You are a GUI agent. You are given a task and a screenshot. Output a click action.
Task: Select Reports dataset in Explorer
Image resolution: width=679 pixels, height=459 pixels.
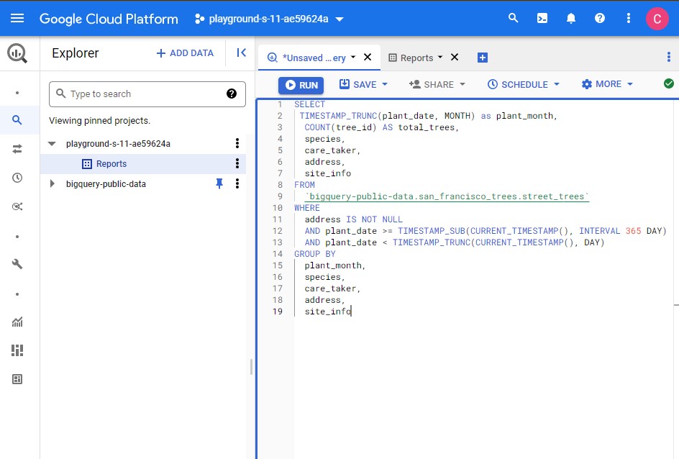[111, 164]
